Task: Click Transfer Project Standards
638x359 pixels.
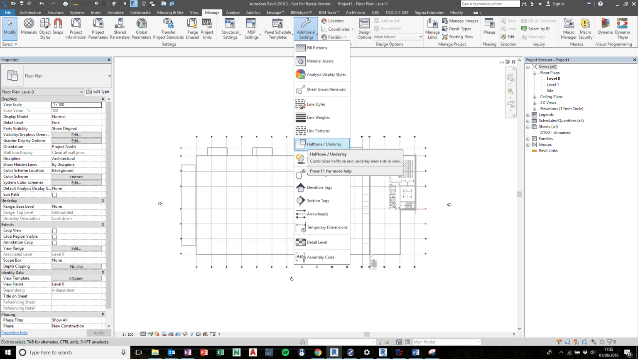Action: click(x=168, y=28)
